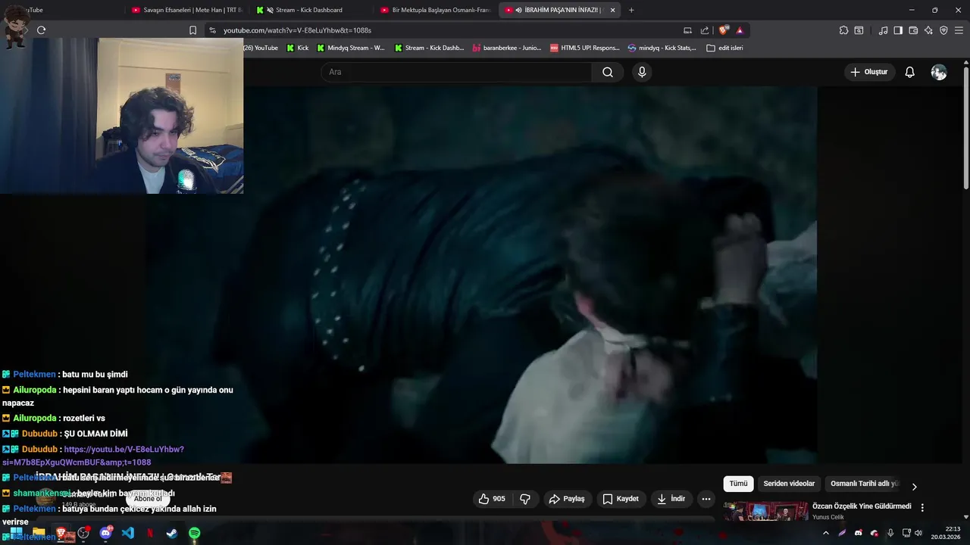Toggle the browser sidebar panel icon
Image resolution: width=970 pixels, height=545 pixels.
point(898,30)
